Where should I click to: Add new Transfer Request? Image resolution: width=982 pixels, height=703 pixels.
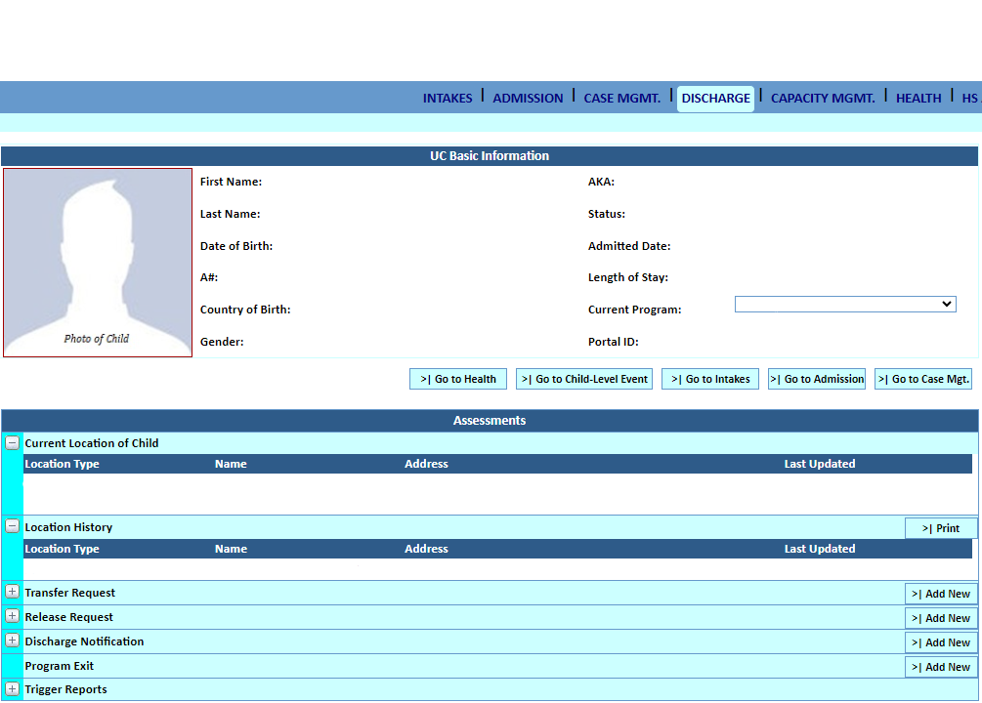point(941,594)
